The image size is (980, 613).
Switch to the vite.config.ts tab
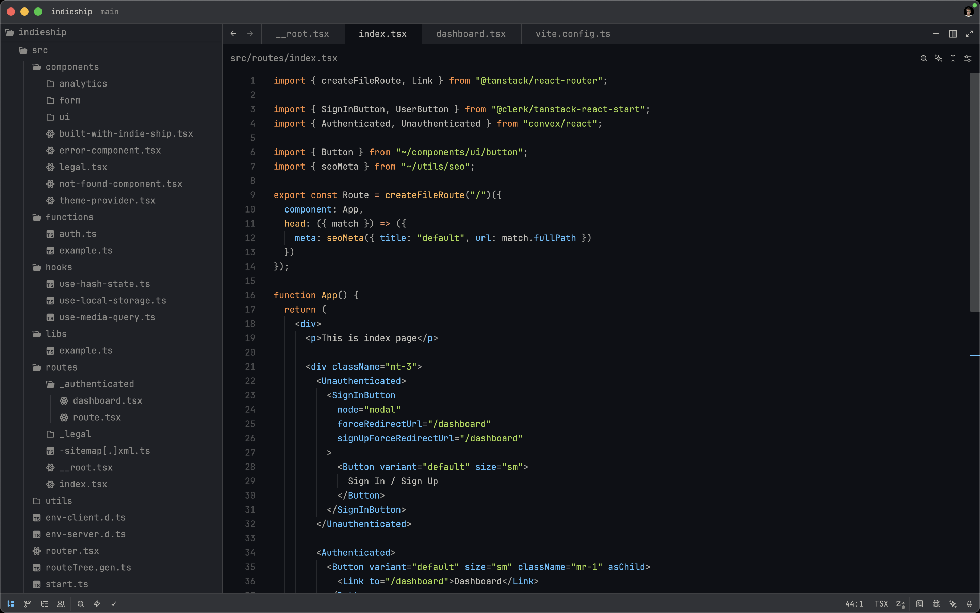[x=573, y=34]
